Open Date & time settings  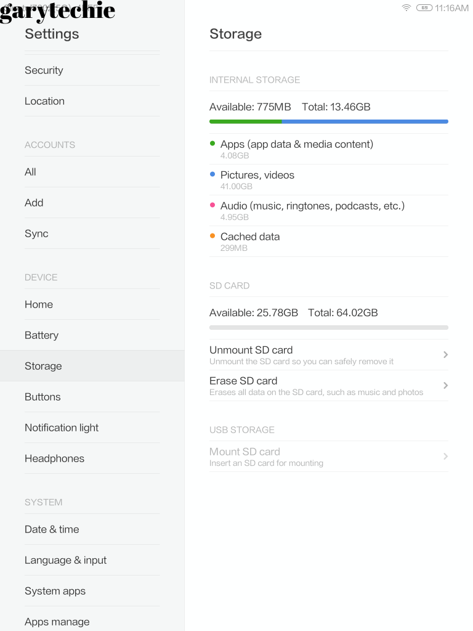click(52, 529)
